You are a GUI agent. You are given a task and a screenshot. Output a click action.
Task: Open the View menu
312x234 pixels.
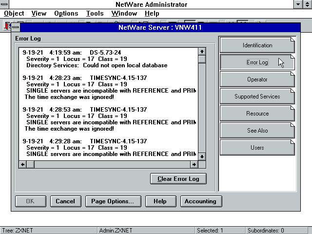(39, 14)
